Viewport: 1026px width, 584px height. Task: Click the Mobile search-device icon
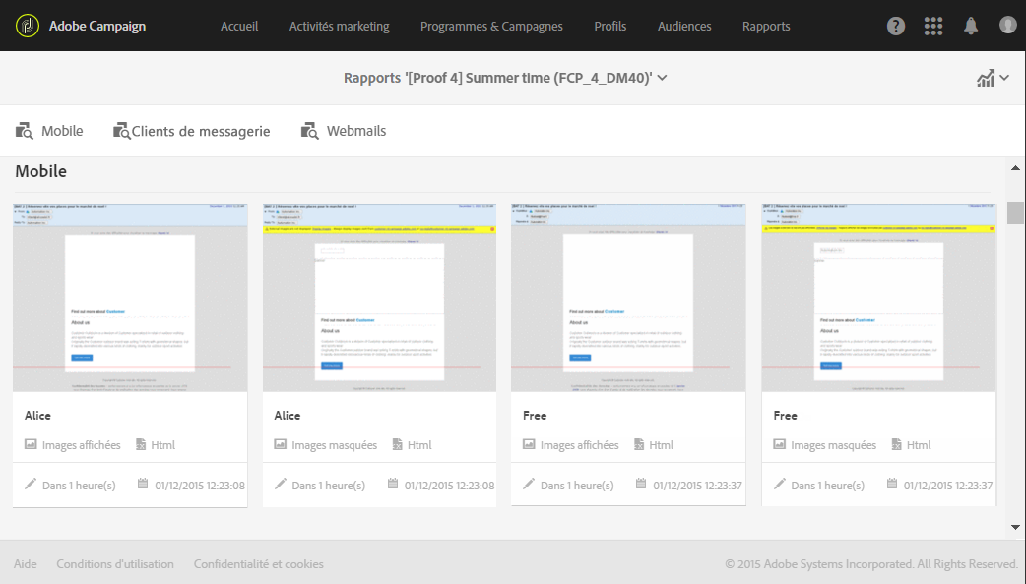(x=25, y=131)
